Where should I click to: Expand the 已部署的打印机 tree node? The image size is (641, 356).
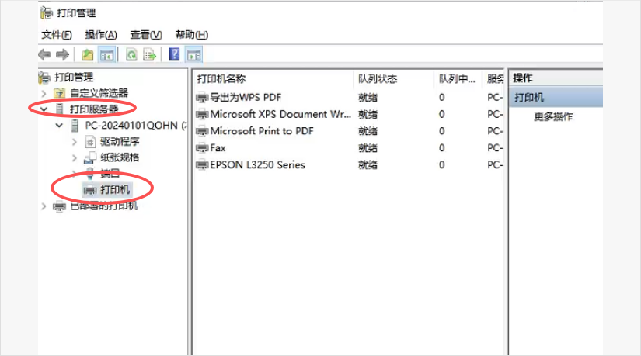point(44,206)
